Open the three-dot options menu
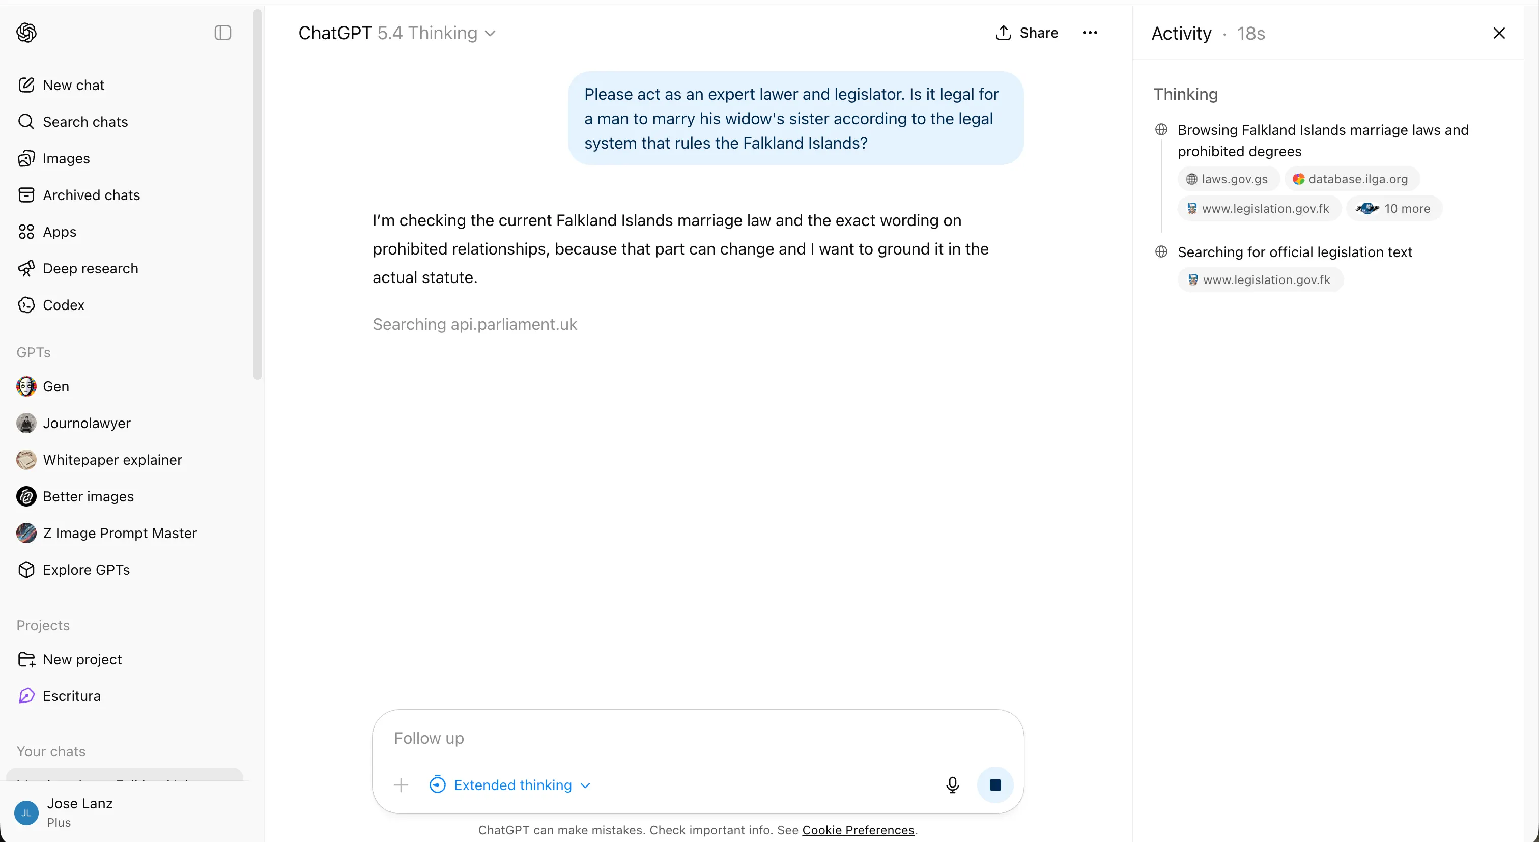1539x842 pixels. tap(1090, 33)
